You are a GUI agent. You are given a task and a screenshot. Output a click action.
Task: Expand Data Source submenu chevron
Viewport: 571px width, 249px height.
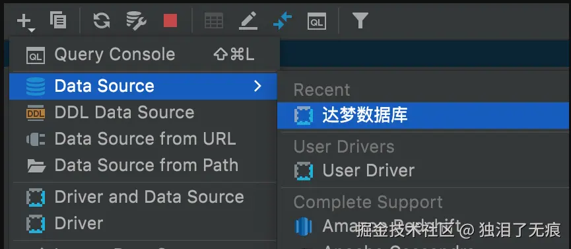pyautogui.click(x=257, y=86)
